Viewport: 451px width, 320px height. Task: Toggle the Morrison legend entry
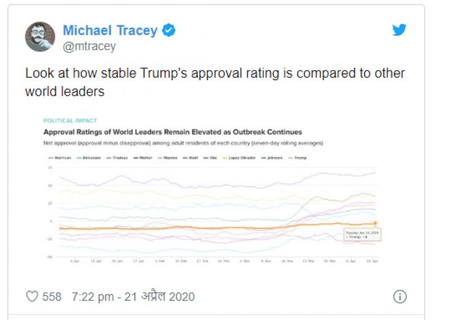tap(59, 159)
